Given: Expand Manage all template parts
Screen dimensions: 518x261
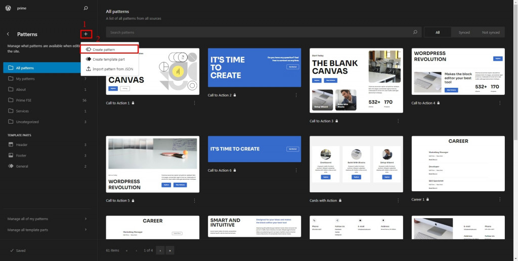Looking at the screenshot, I should pos(48,230).
